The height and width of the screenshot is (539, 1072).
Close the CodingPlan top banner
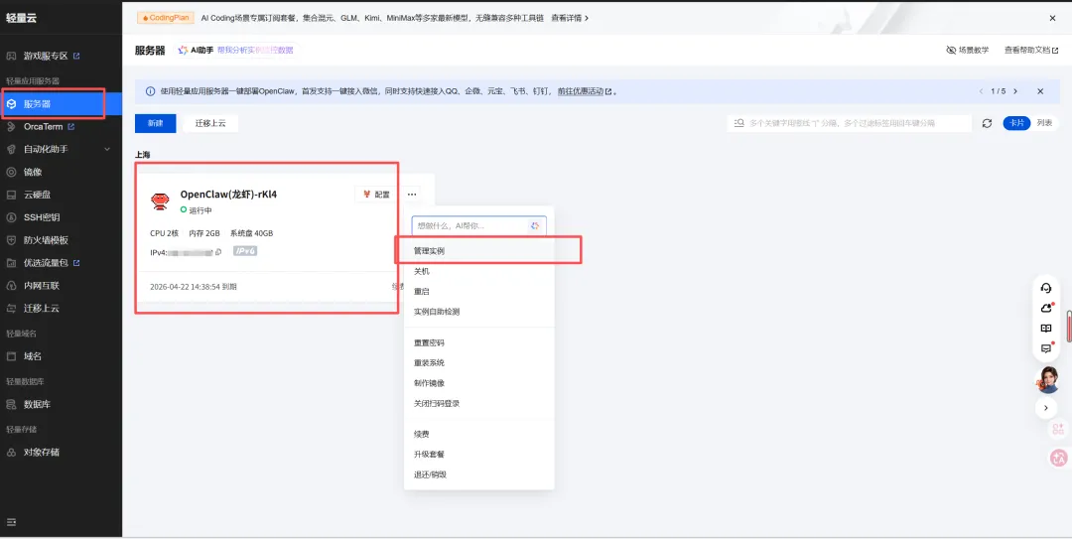point(1053,18)
